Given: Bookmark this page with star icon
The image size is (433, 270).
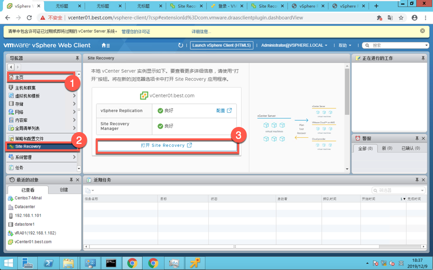Looking at the screenshot, I should point(401,18).
